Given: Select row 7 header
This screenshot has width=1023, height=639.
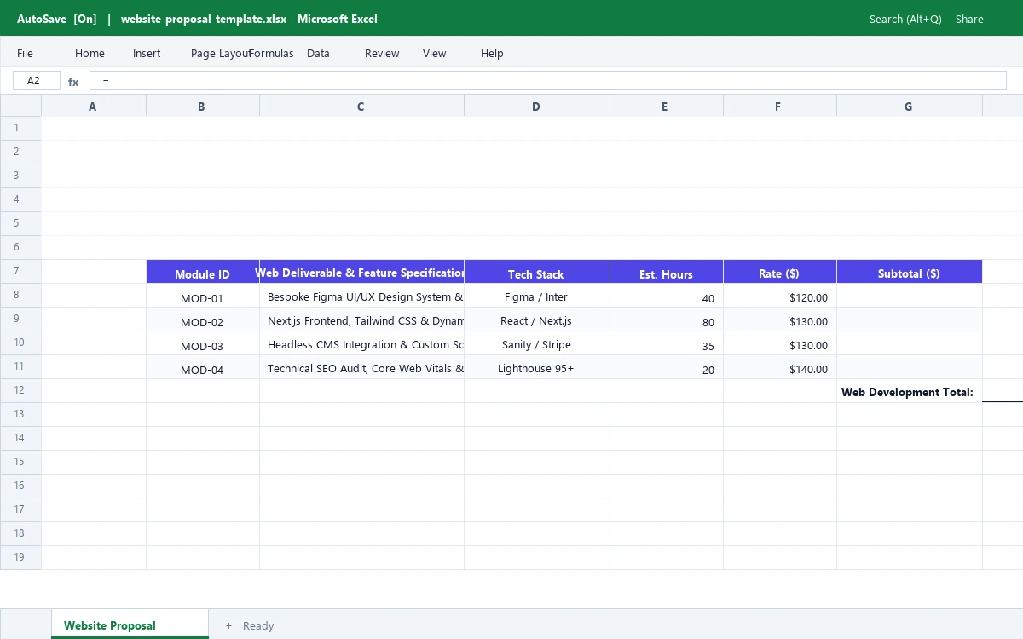Looking at the screenshot, I should 20,271.
